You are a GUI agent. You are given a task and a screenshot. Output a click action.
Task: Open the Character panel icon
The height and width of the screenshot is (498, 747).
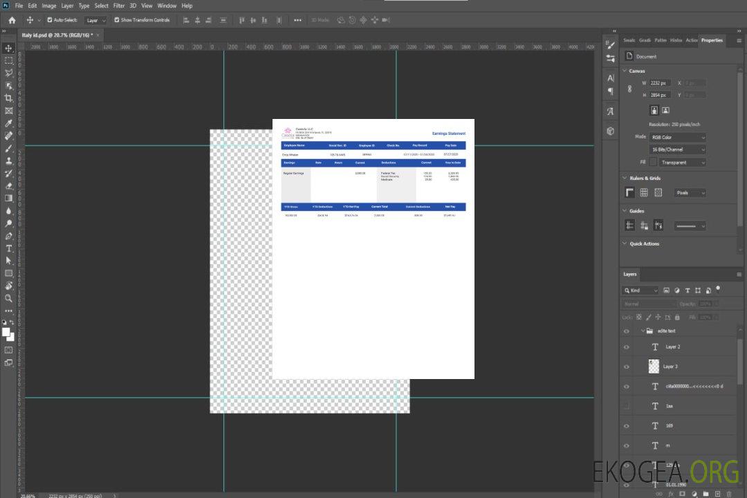[610, 77]
